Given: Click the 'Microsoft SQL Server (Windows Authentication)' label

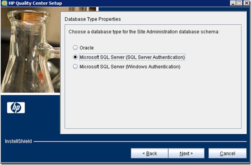Looking at the screenshot, I should click(130, 66).
